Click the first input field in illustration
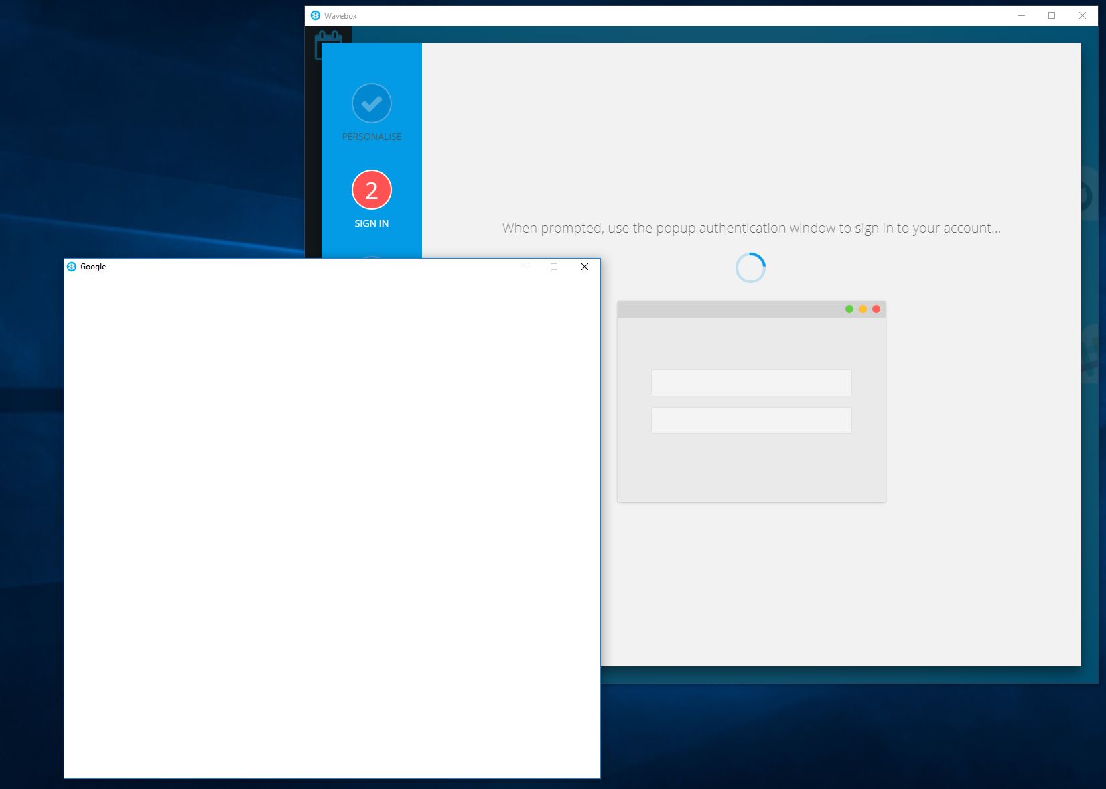 [752, 383]
